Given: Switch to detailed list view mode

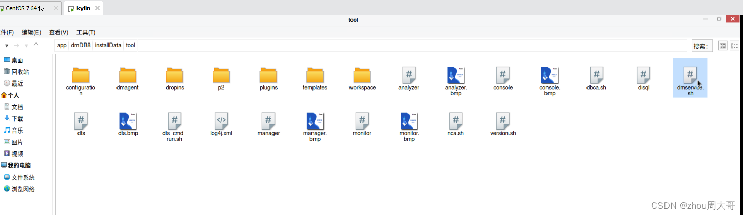Looking at the screenshot, I should 734,46.
